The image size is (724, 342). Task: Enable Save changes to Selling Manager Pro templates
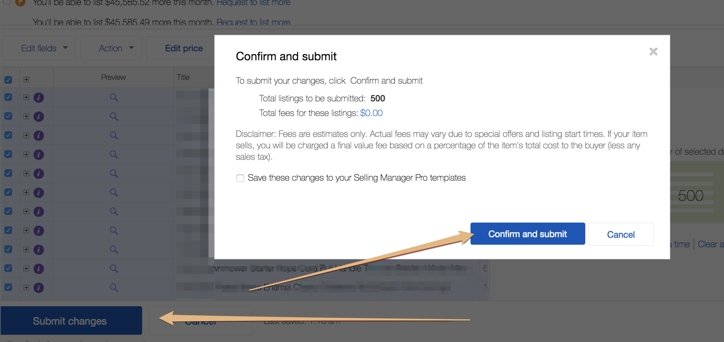point(240,178)
